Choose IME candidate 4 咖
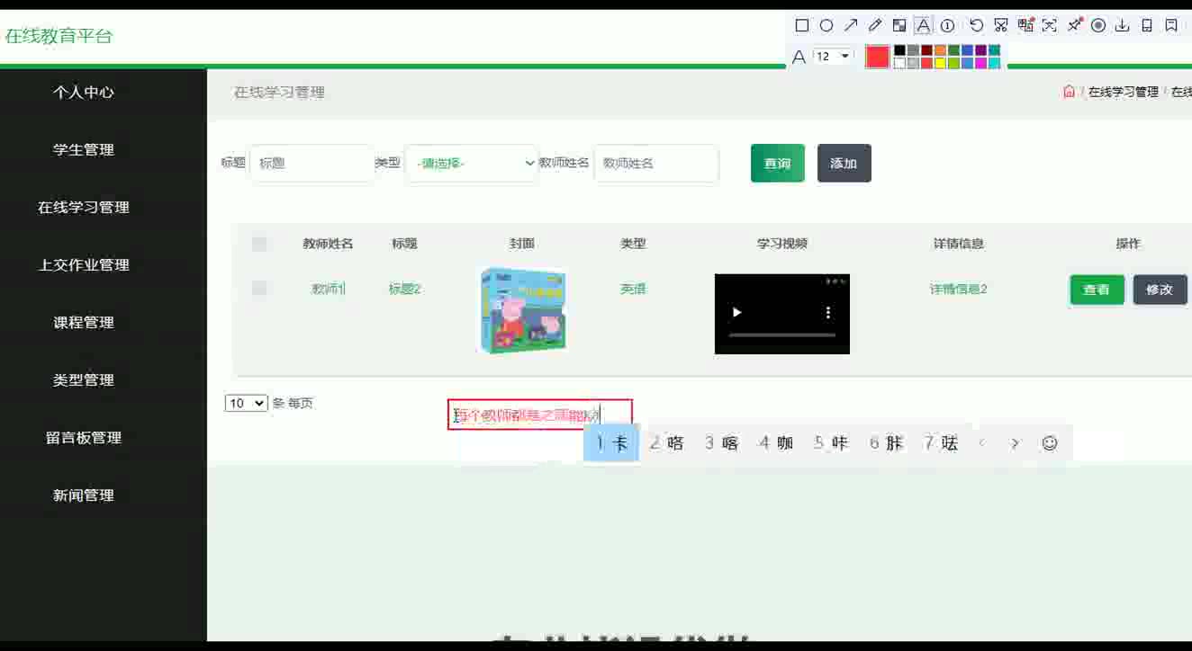This screenshot has height=651, width=1192. click(776, 443)
